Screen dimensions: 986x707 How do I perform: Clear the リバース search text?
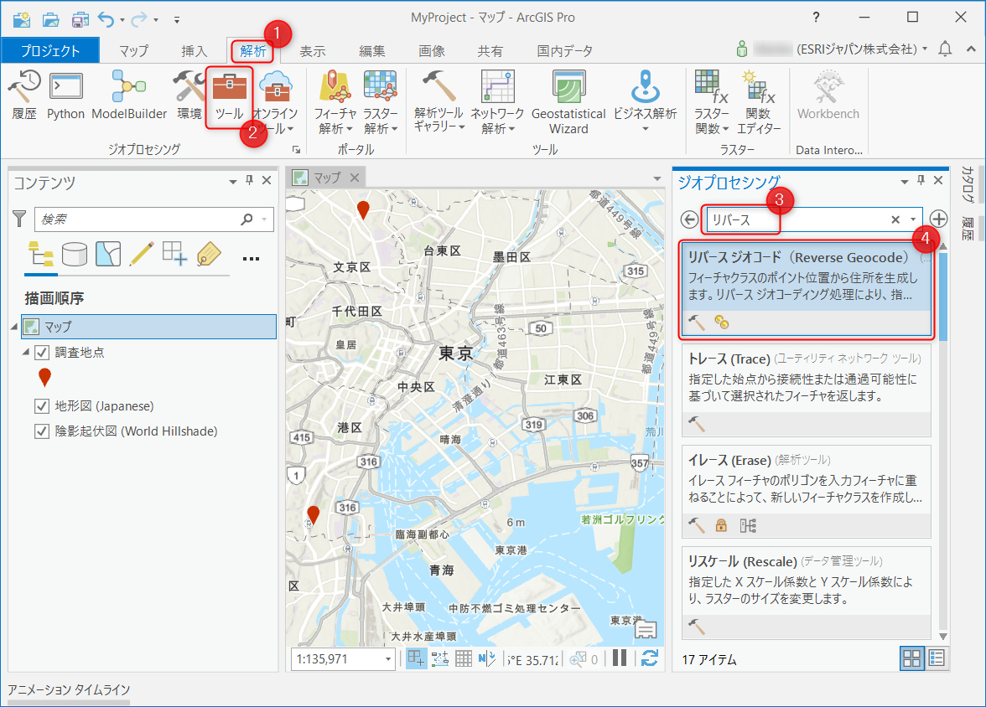pos(895,219)
